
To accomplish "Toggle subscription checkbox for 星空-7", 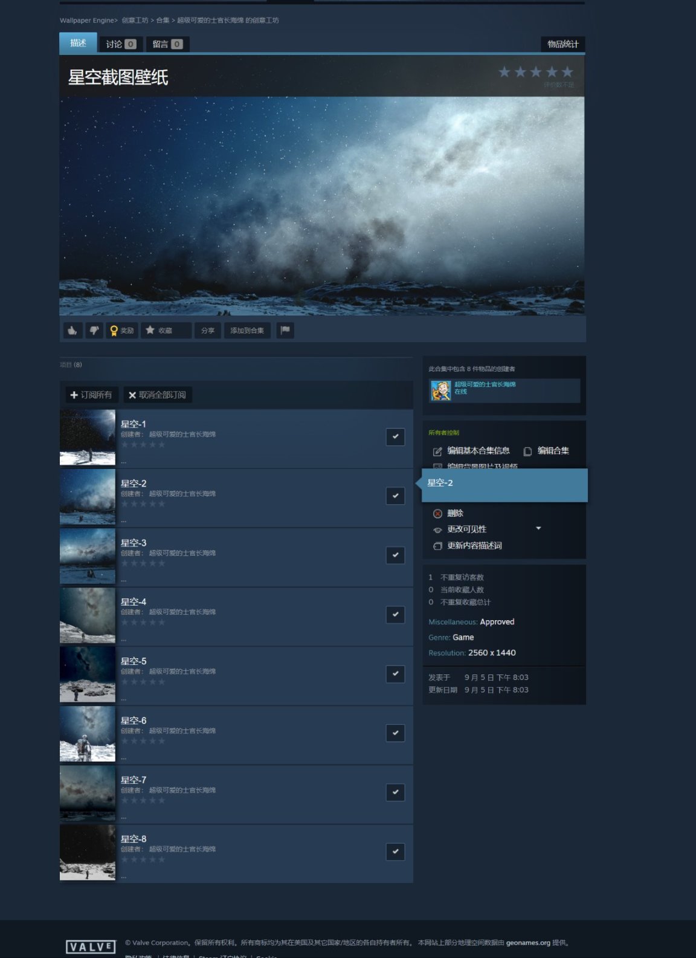I will click(395, 792).
